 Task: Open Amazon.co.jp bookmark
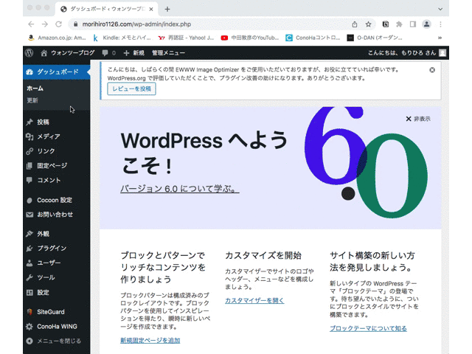point(57,38)
